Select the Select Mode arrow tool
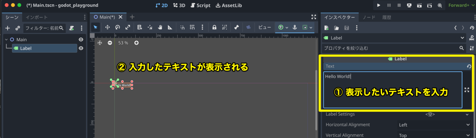 coord(95,27)
